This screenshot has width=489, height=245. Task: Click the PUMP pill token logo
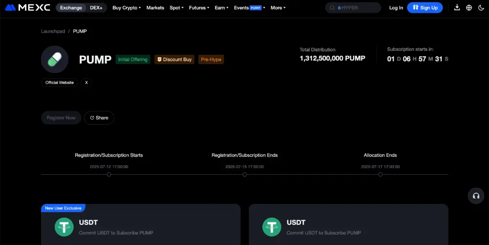pyautogui.click(x=55, y=59)
